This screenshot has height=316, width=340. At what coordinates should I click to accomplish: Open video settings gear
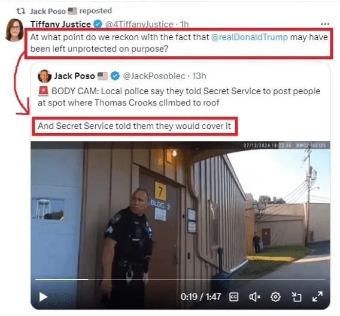pos(275,297)
